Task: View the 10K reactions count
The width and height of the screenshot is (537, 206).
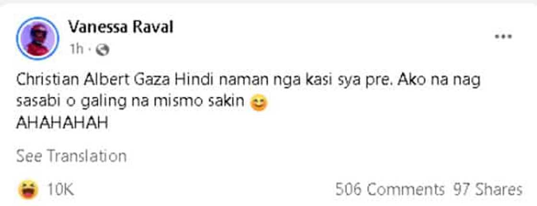Action: (60, 189)
